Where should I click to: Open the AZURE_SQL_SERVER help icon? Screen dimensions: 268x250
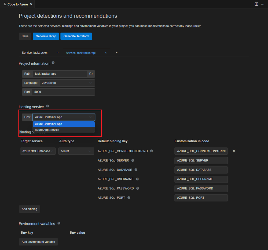click(x=133, y=160)
